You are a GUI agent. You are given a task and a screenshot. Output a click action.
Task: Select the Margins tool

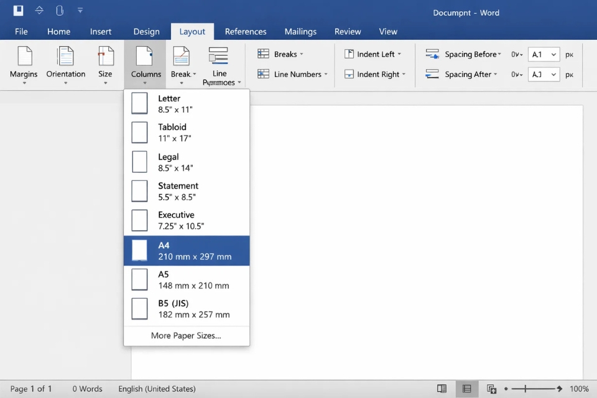[24, 65]
